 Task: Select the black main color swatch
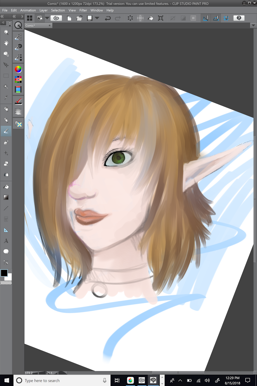click(4, 273)
